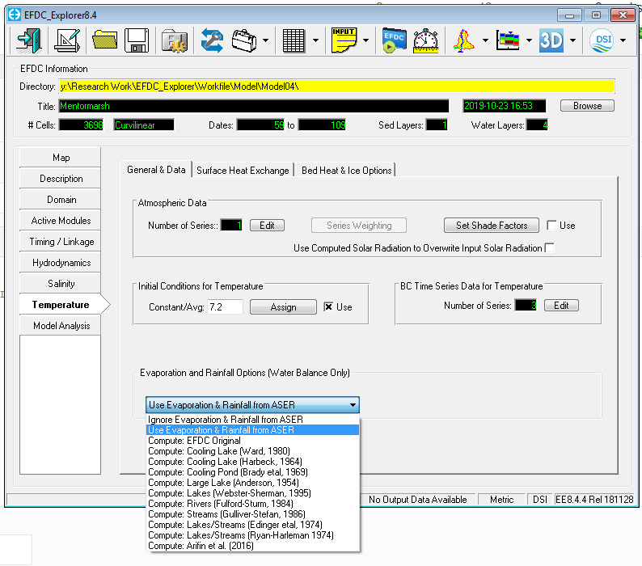642x566 pixels.
Task: Expand the toolbox dropdown arrow
Action: (266, 40)
